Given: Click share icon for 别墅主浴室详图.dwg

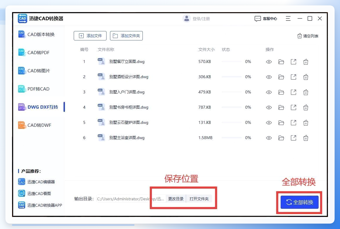Looking at the screenshot, I should coord(293,138).
